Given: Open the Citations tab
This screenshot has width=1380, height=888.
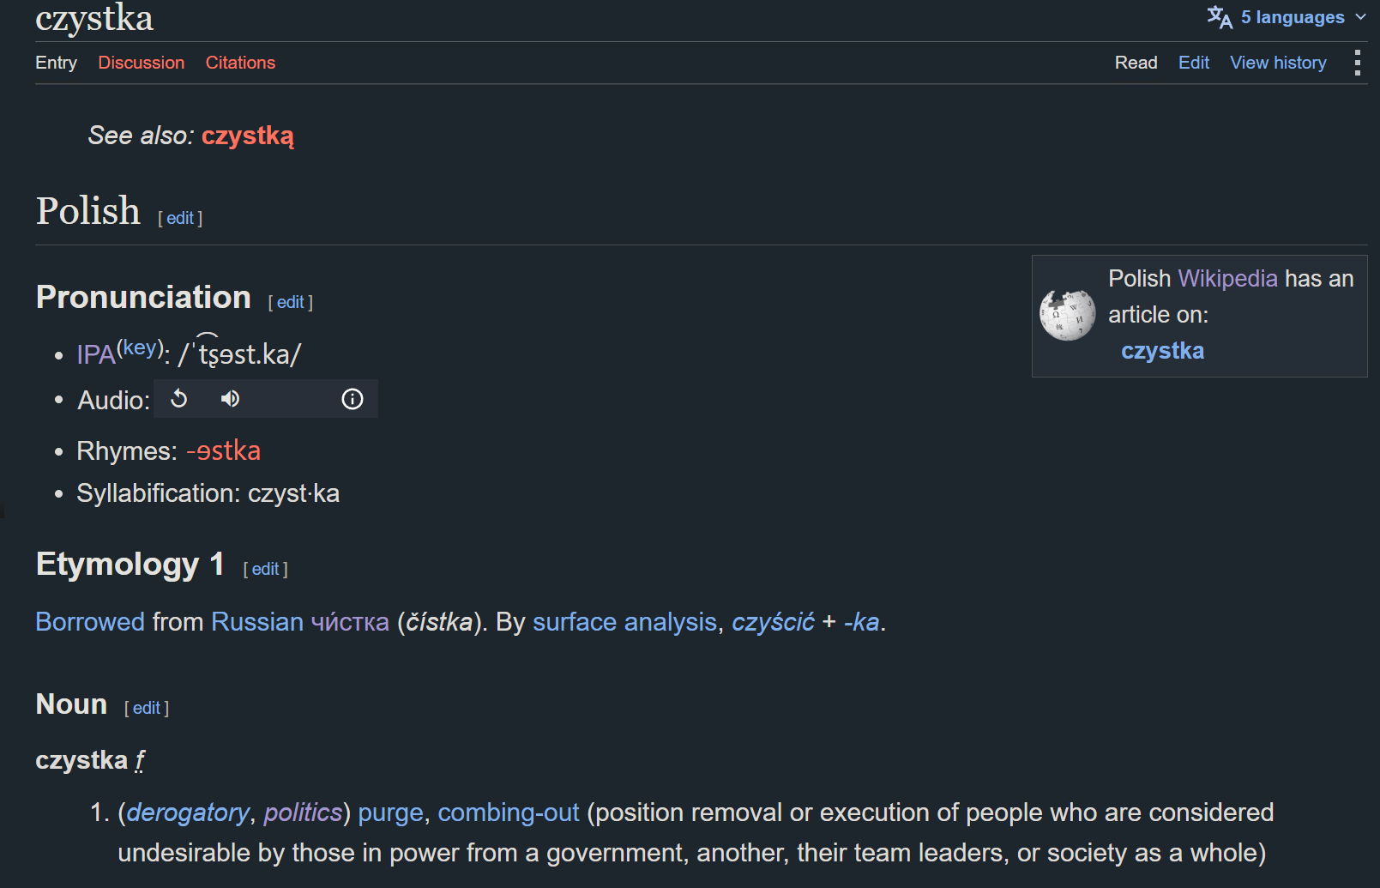Looking at the screenshot, I should [x=240, y=63].
